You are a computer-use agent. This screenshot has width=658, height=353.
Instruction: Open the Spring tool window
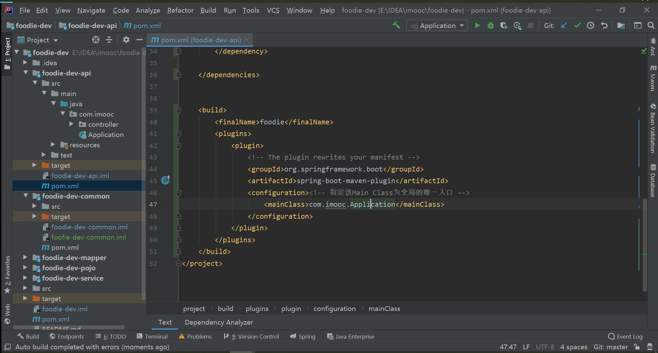[x=303, y=337]
